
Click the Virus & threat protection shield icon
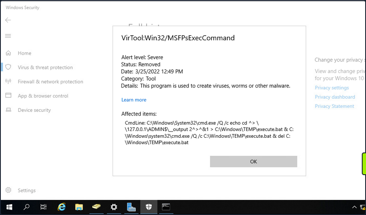8,67
